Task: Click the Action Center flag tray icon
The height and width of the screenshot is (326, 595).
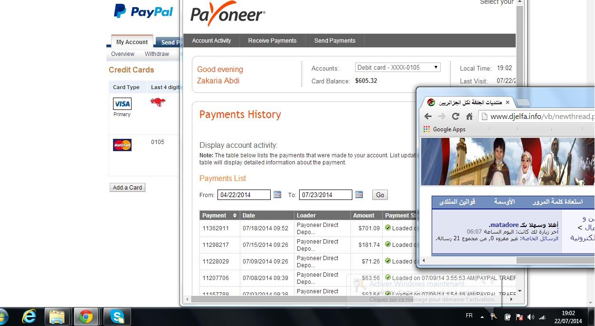Action: [519, 317]
